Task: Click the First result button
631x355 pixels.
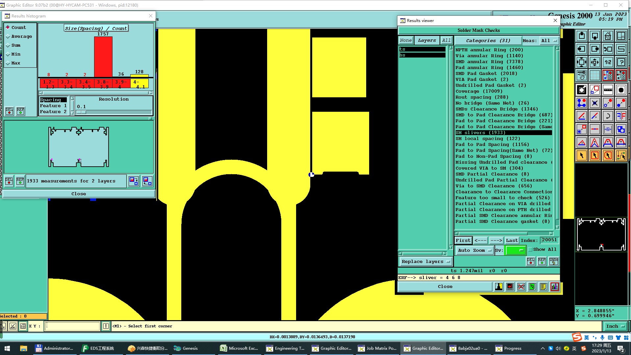Action: point(463,240)
